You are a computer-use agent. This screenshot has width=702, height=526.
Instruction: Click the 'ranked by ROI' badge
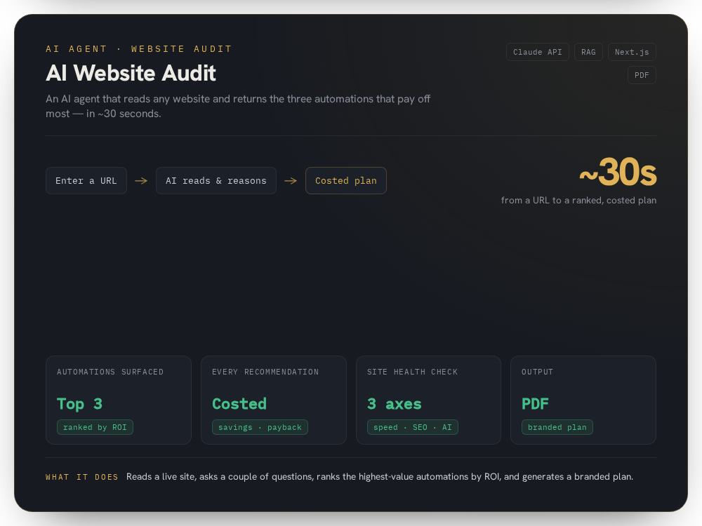click(95, 427)
